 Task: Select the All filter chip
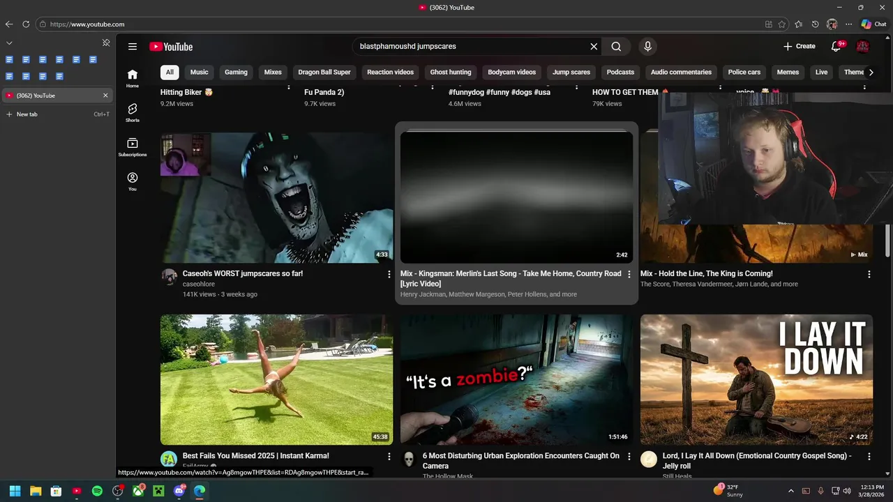click(170, 72)
